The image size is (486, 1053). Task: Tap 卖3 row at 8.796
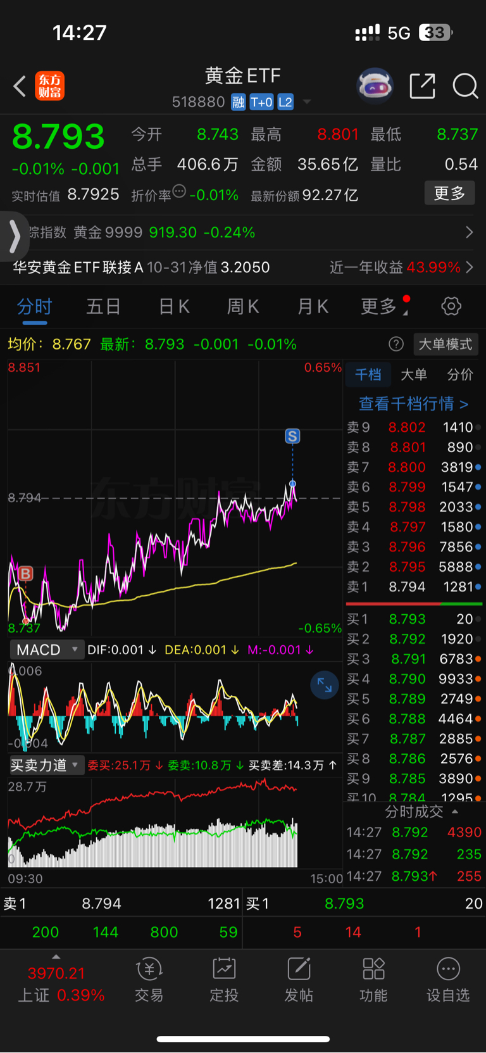[414, 547]
